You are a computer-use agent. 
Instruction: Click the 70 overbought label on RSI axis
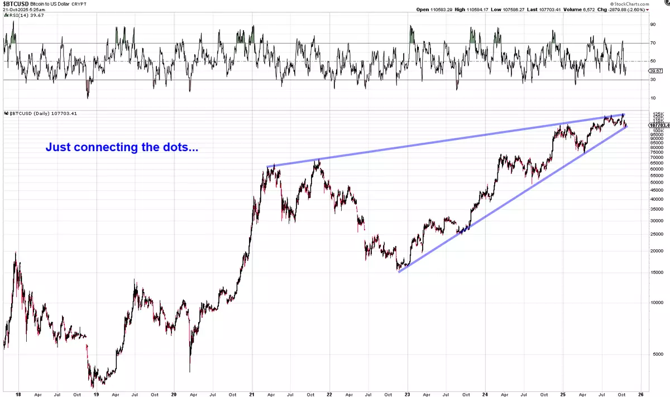[652, 43]
